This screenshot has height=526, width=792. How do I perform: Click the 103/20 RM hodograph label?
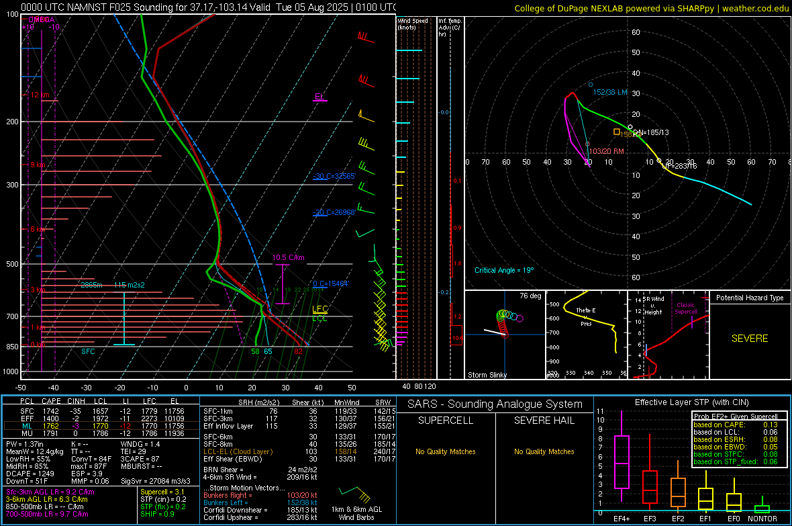pyautogui.click(x=607, y=151)
